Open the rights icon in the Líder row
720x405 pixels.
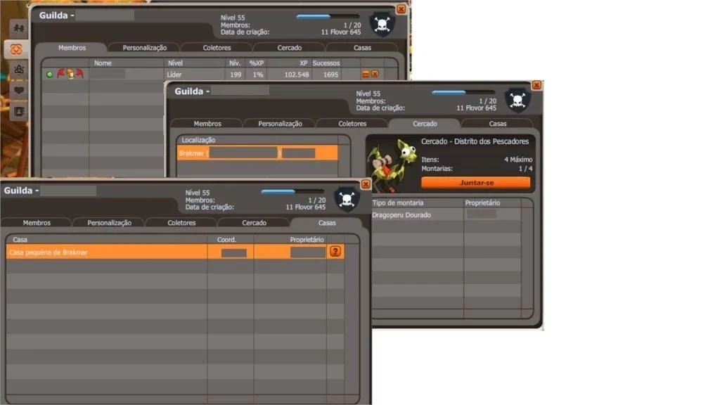[366, 74]
